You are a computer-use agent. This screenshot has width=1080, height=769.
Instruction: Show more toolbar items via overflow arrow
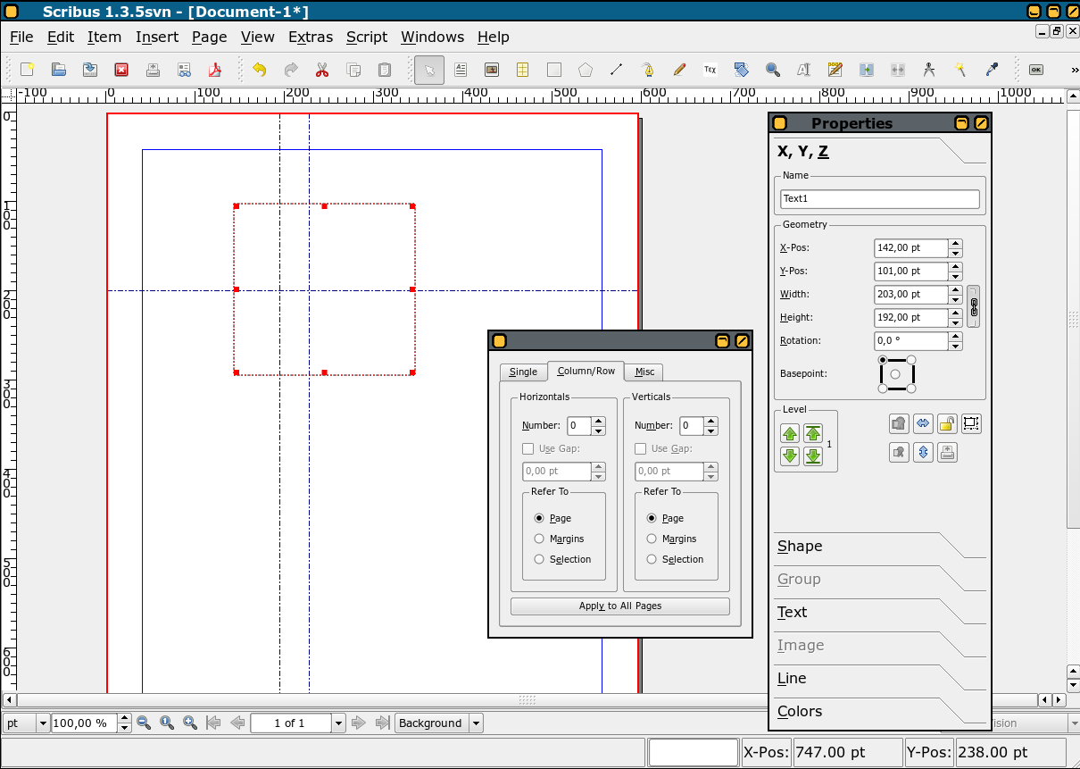click(1074, 70)
